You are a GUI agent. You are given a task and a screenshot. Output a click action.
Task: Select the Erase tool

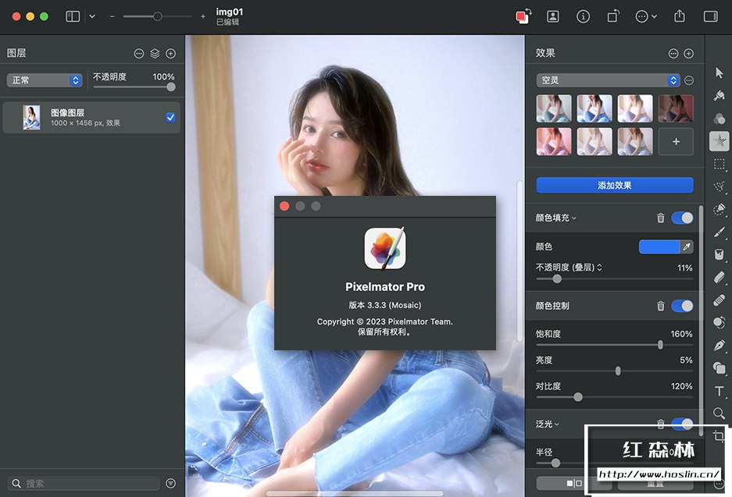click(x=719, y=278)
